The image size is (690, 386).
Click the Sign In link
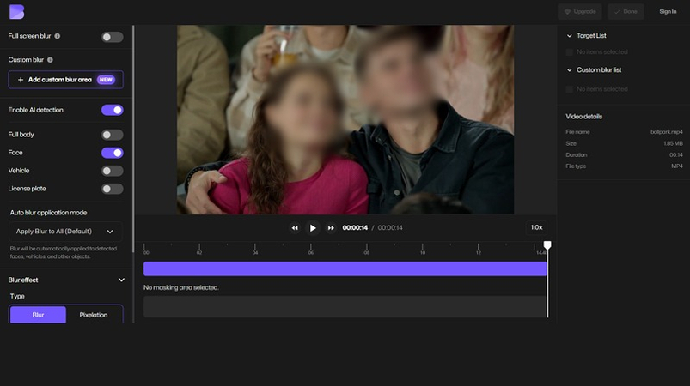(x=668, y=11)
